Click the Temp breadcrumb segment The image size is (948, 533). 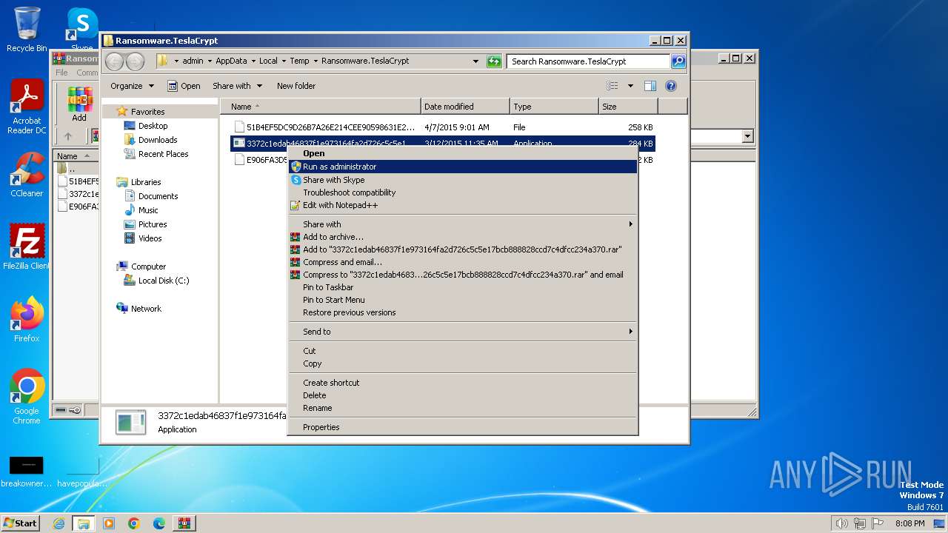pyautogui.click(x=299, y=61)
